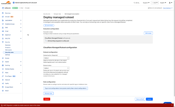Expand the Analytics & Logs arrow
The image size is (175, 107).
pyautogui.click(x=21, y=24)
